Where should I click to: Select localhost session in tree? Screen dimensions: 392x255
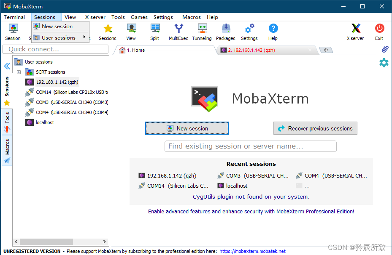pos(40,122)
